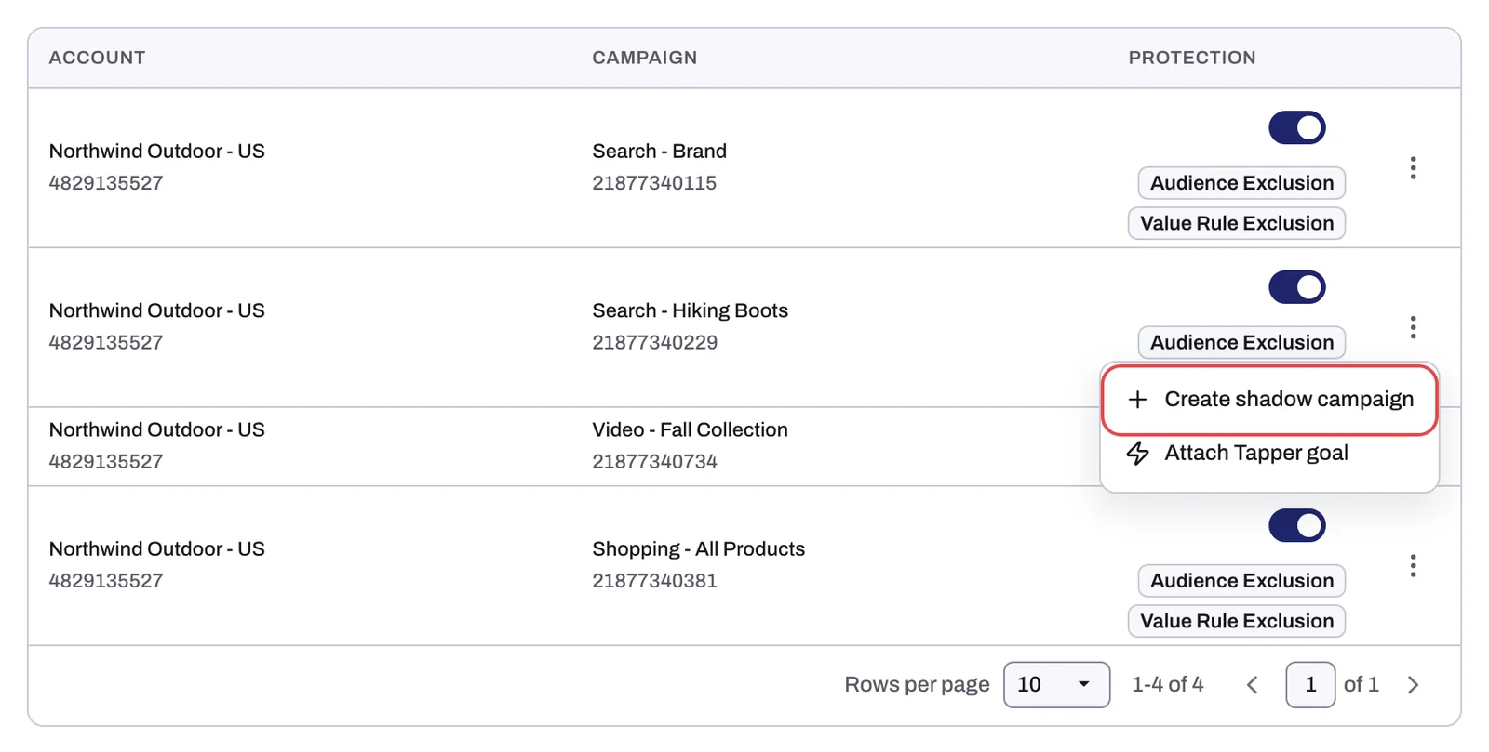Open Rows per page dropdown

(x=1056, y=685)
